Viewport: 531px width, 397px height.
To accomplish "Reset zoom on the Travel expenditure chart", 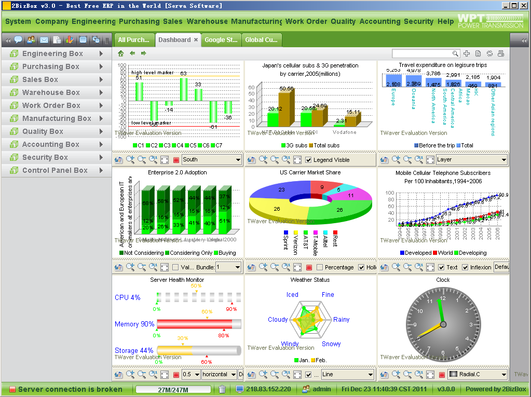I will (419, 160).
